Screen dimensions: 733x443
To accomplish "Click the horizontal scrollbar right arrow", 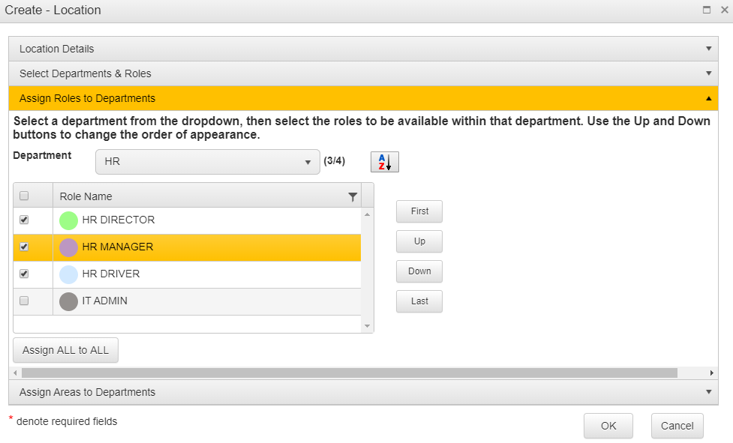I will click(711, 373).
